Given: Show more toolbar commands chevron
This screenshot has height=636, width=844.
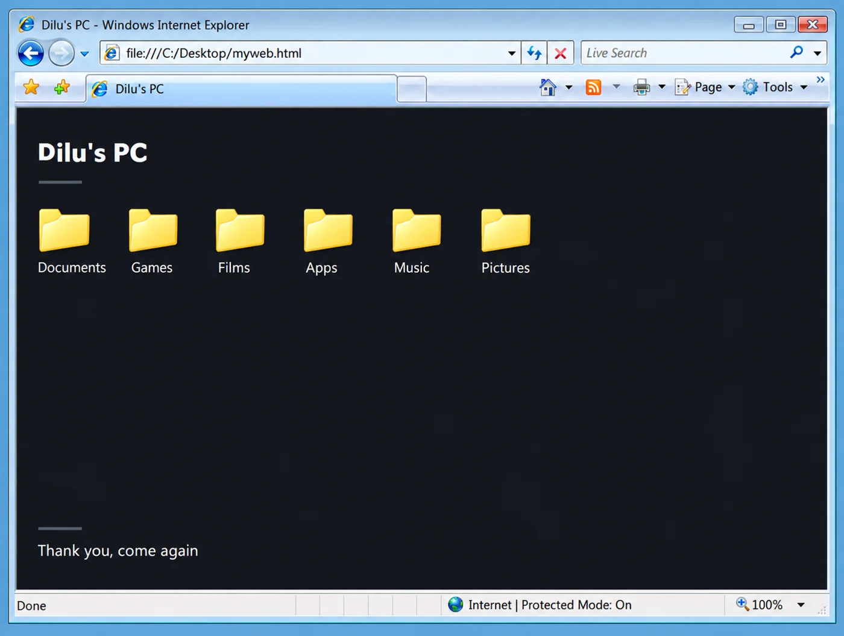Looking at the screenshot, I should point(820,79).
